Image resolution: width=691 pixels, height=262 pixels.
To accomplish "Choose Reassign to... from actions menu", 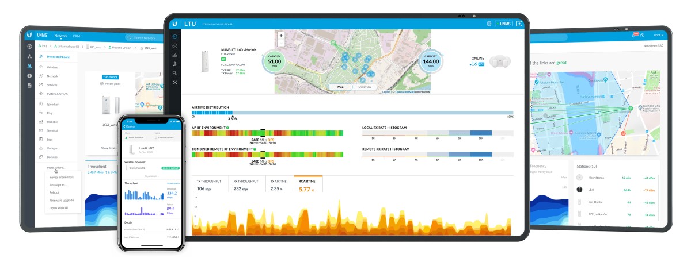I will tap(58, 185).
